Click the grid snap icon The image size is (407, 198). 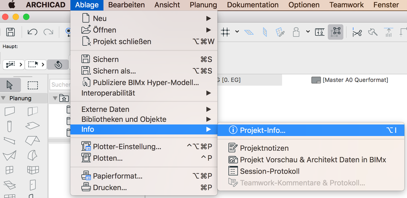coord(226,32)
